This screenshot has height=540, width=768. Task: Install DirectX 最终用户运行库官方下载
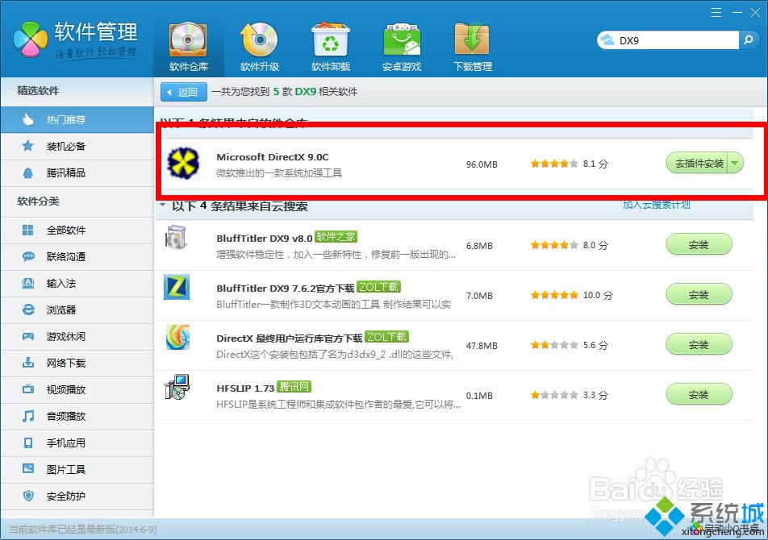coord(699,344)
